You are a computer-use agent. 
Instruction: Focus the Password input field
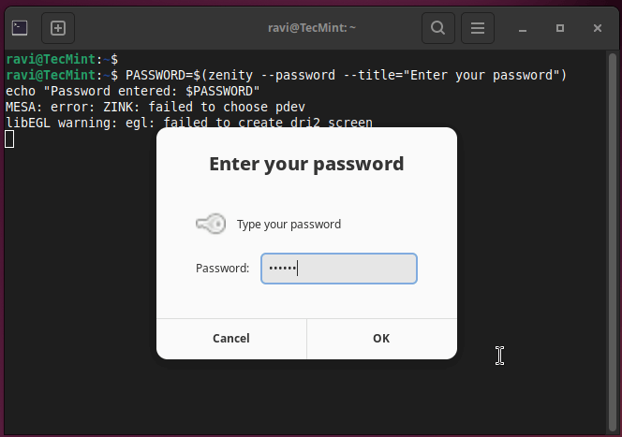(x=338, y=269)
